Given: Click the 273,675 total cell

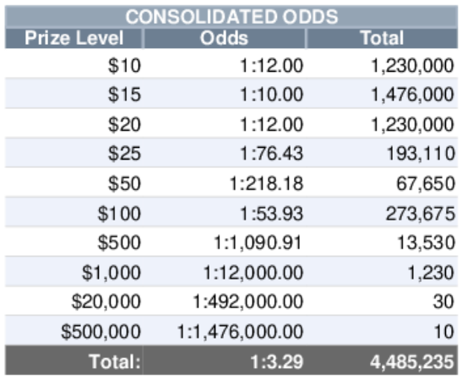Looking at the screenshot, I should tap(382, 212).
